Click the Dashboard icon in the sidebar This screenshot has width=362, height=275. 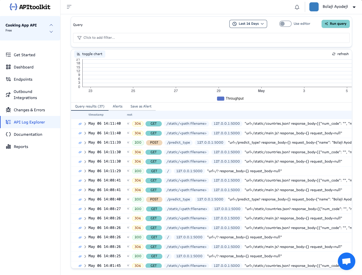(x=8, y=67)
